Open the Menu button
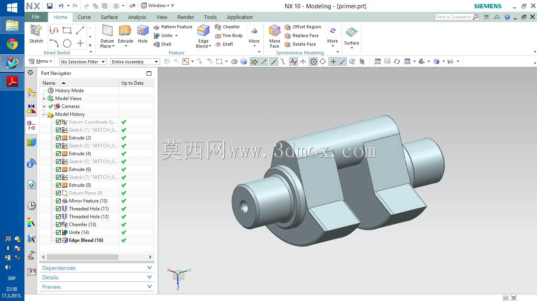The image size is (537, 301). [40, 61]
